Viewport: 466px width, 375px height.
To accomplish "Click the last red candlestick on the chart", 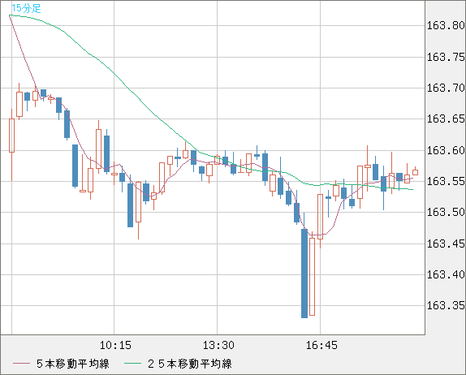I will click(x=415, y=172).
